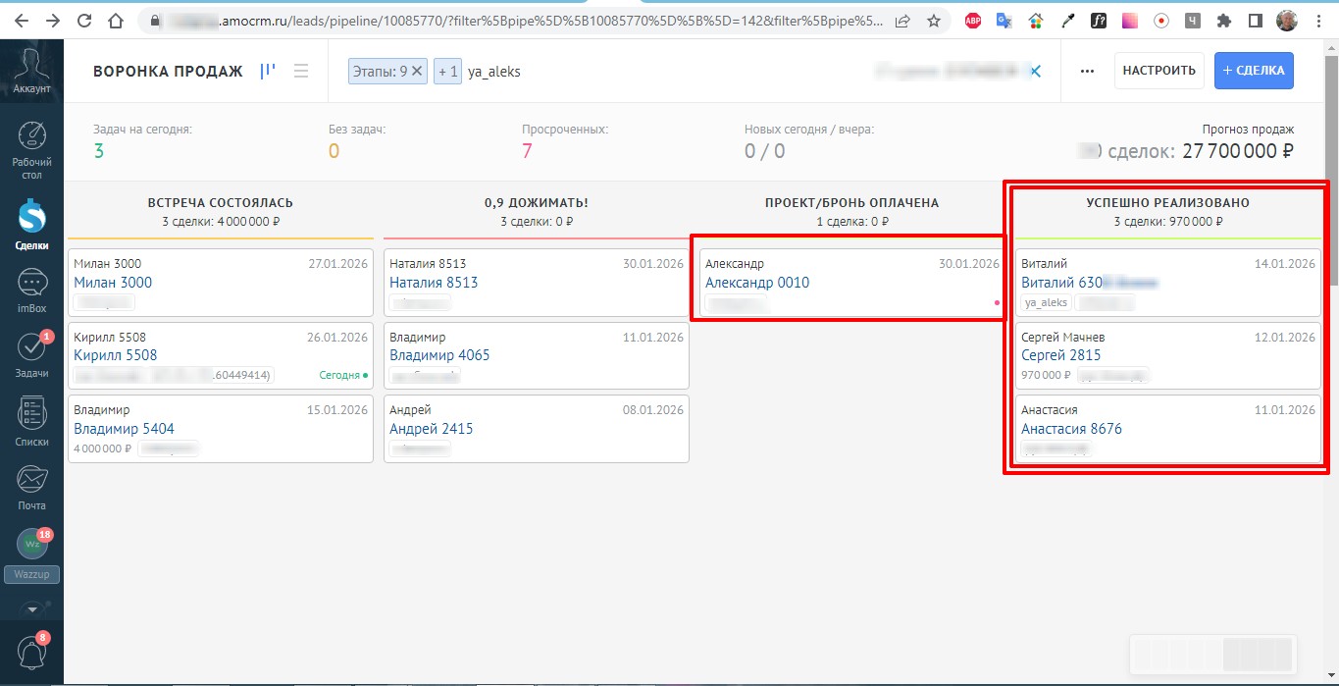Click the НАСТРОИТЬ button
The width and height of the screenshot is (1339, 686).
point(1159,71)
